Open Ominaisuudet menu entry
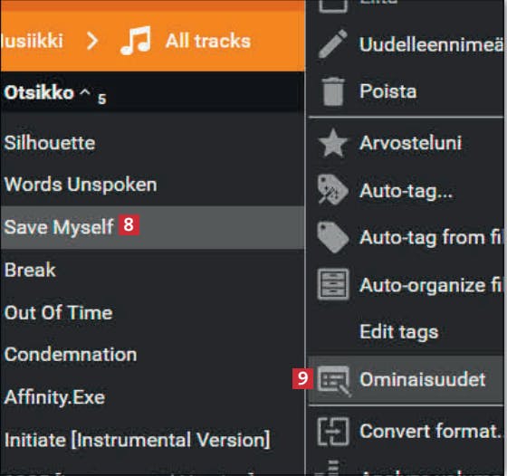The image size is (507, 476). [406, 380]
